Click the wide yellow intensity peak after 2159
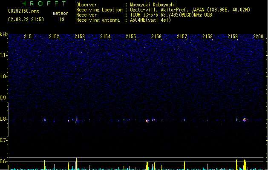This screenshot has height=170, width=268. click(x=245, y=164)
